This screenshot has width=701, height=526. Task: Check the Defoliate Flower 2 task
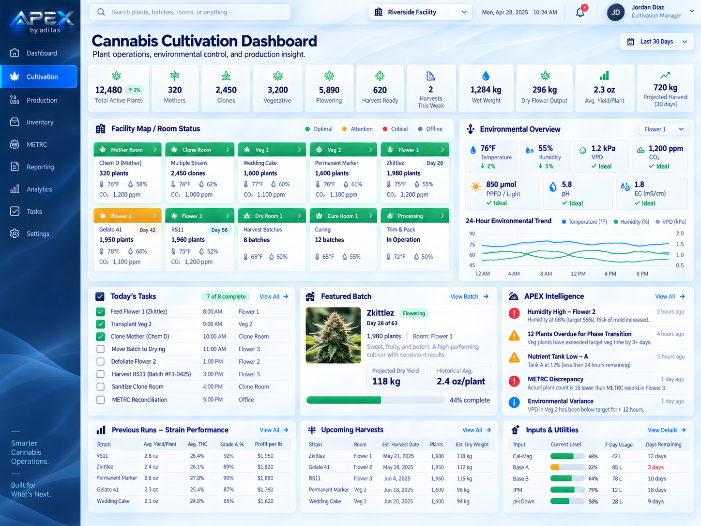tap(100, 361)
